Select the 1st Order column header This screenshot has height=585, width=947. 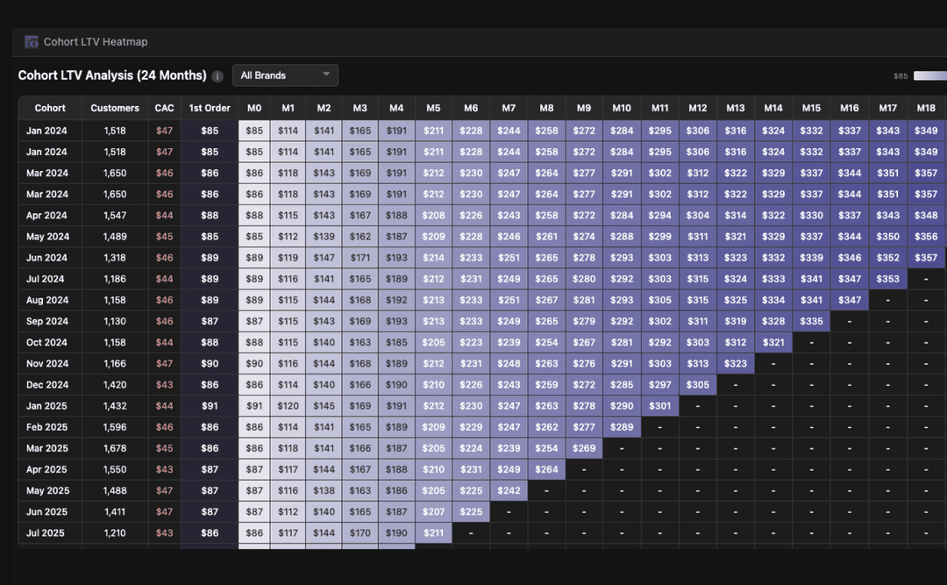(x=209, y=108)
